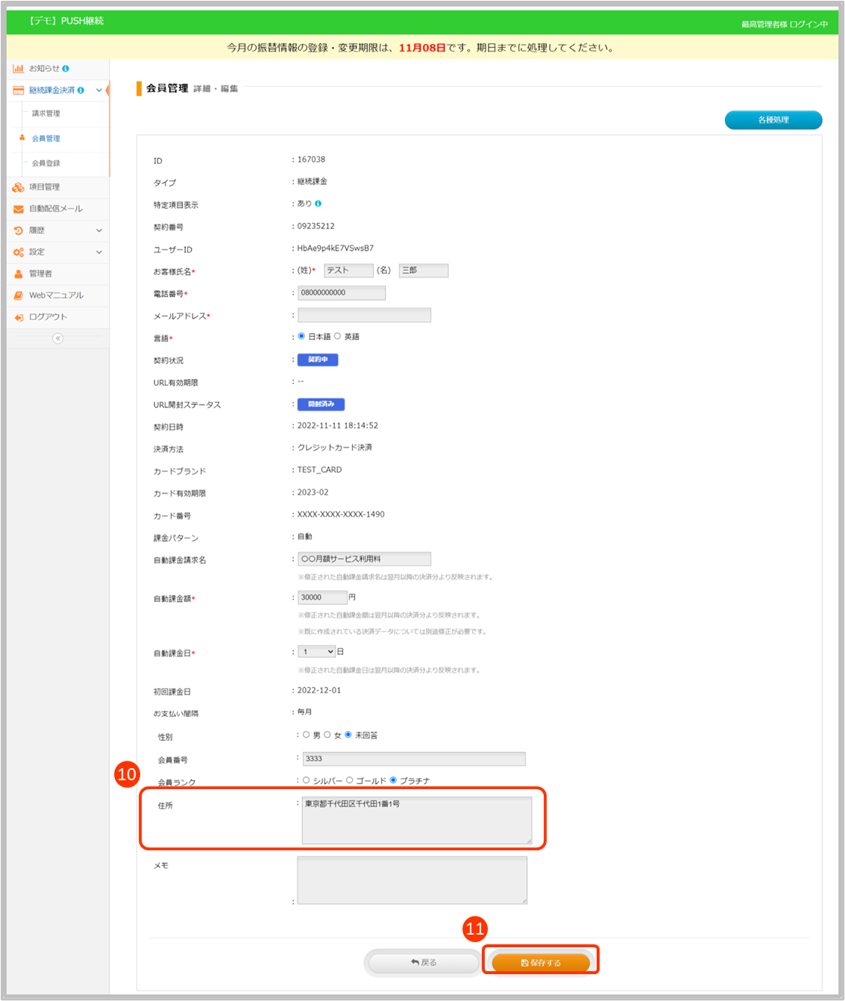Choose ゴールド member rank option
This screenshot has height=1001, width=845.
tap(349, 780)
